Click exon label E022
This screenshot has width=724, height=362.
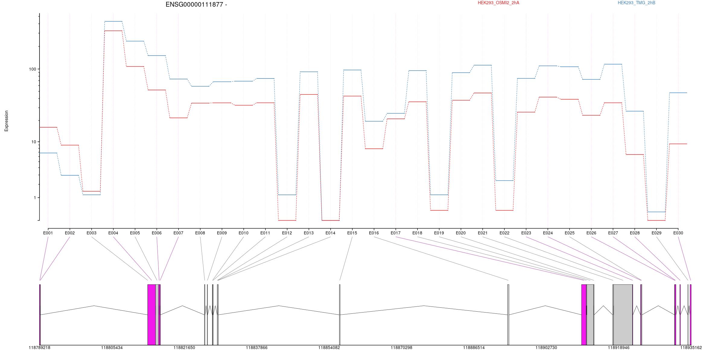pos(504,233)
